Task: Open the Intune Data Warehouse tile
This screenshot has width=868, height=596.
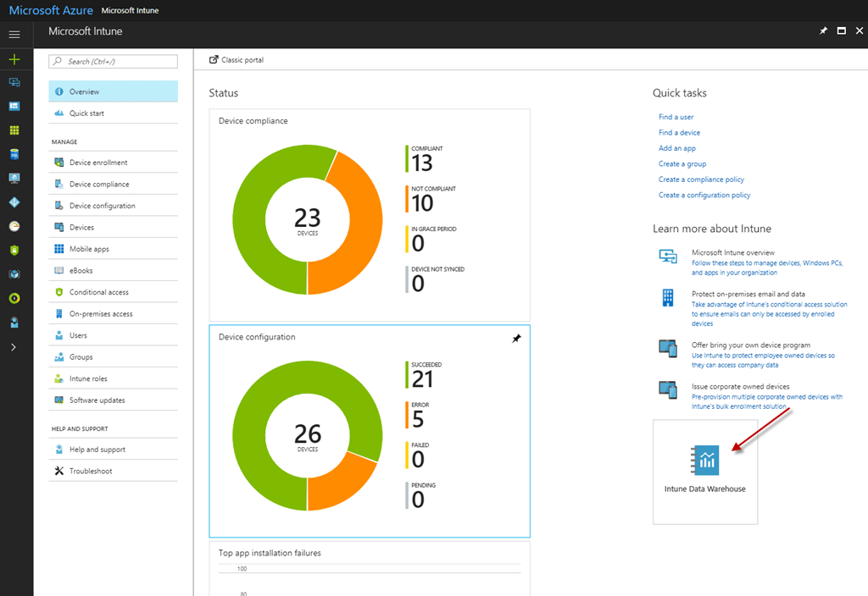Action: coord(704,472)
